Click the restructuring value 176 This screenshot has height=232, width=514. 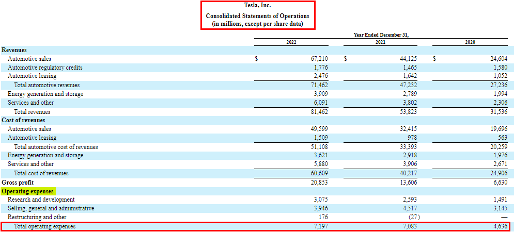pyautogui.click(x=323, y=217)
